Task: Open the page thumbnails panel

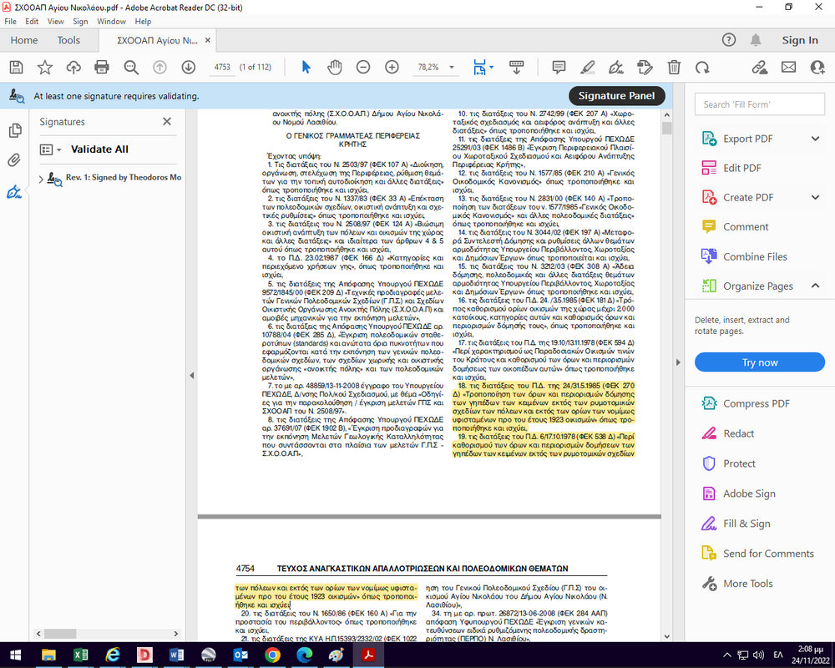Action: [x=14, y=130]
